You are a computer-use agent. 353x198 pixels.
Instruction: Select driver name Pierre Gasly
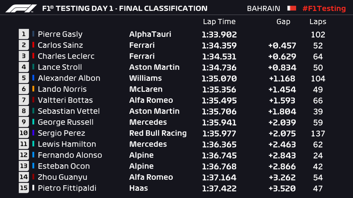coord(60,34)
